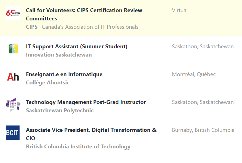Open Enseignant.e en Informatique job posting
This screenshot has width=242, height=163.
tap(64, 74)
